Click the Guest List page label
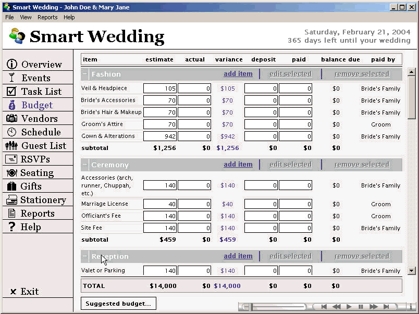 click(x=44, y=146)
